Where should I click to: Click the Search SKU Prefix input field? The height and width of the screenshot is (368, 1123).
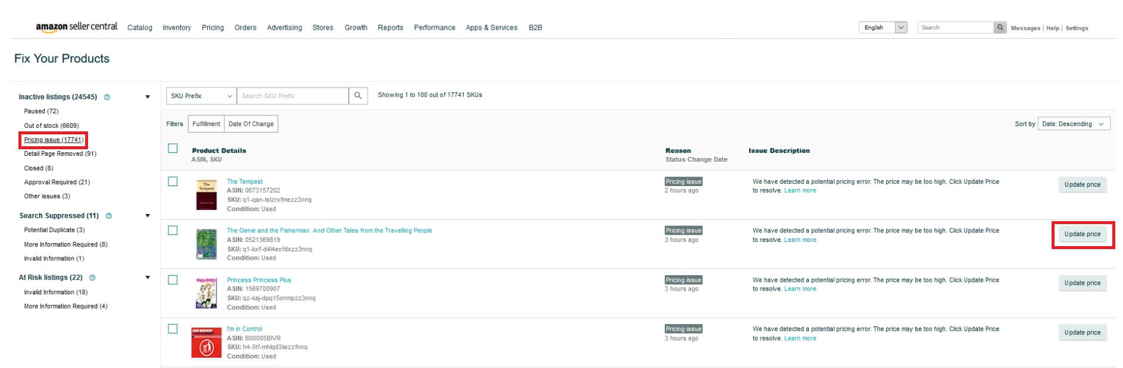tap(292, 96)
